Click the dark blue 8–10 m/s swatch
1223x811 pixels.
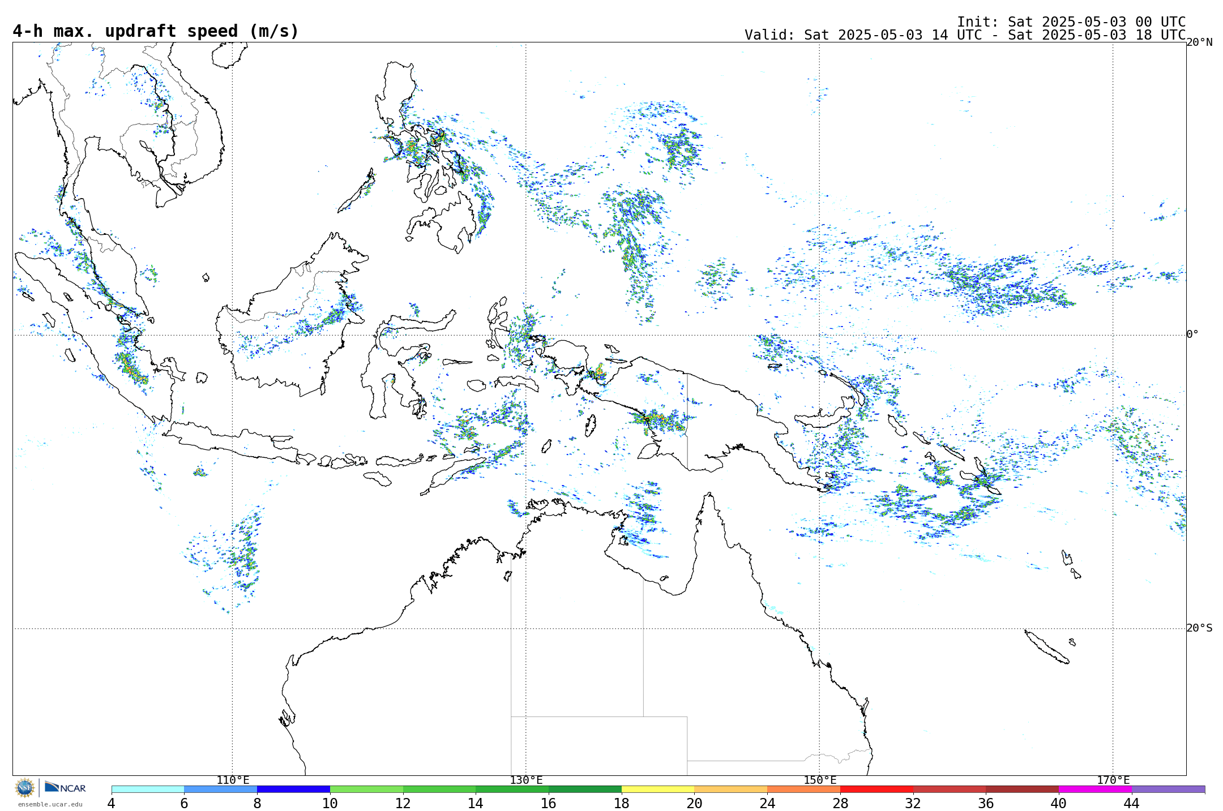(x=293, y=789)
